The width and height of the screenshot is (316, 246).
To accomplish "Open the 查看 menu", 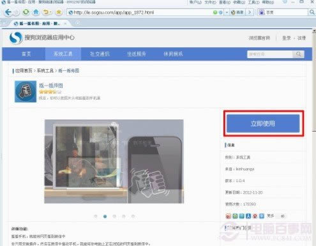I will (x=225, y=2).
